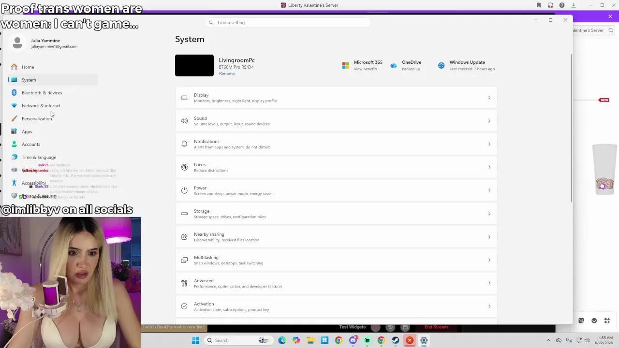Open the Discord apps launcher icon

[607, 320]
